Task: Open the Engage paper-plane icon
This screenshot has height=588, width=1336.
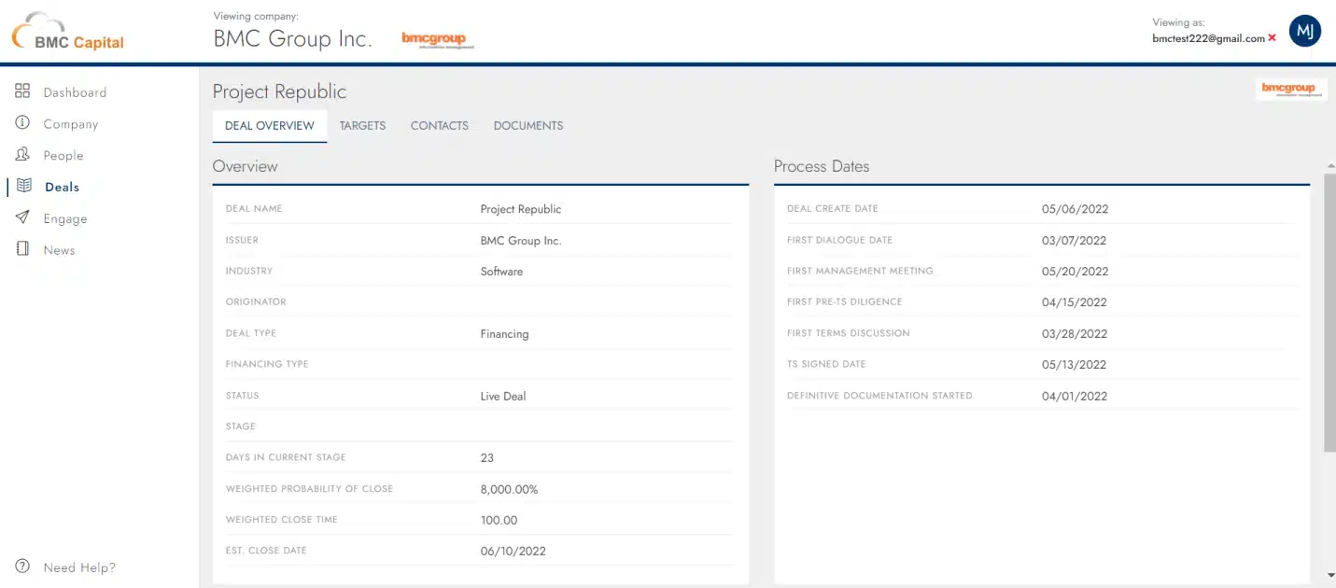Action: coord(22,217)
